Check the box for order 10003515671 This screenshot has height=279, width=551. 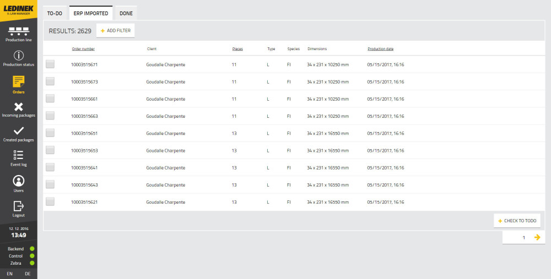[50, 64]
